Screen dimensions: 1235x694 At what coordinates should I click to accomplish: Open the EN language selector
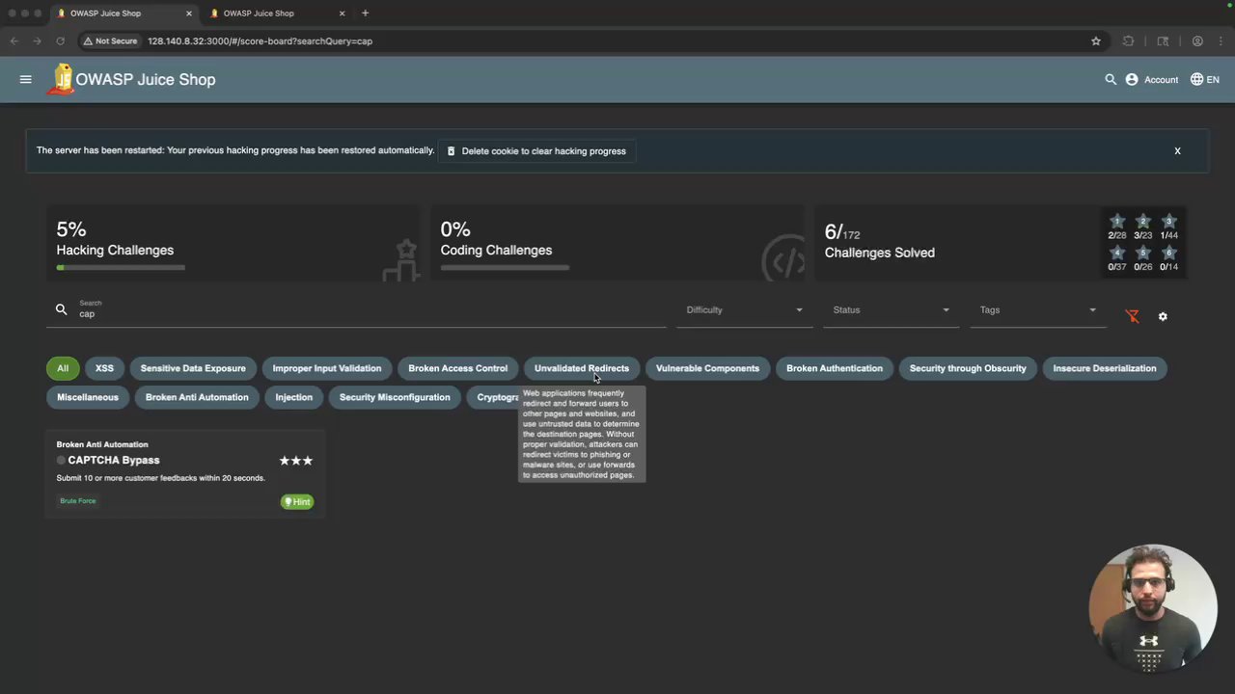click(x=1205, y=79)
